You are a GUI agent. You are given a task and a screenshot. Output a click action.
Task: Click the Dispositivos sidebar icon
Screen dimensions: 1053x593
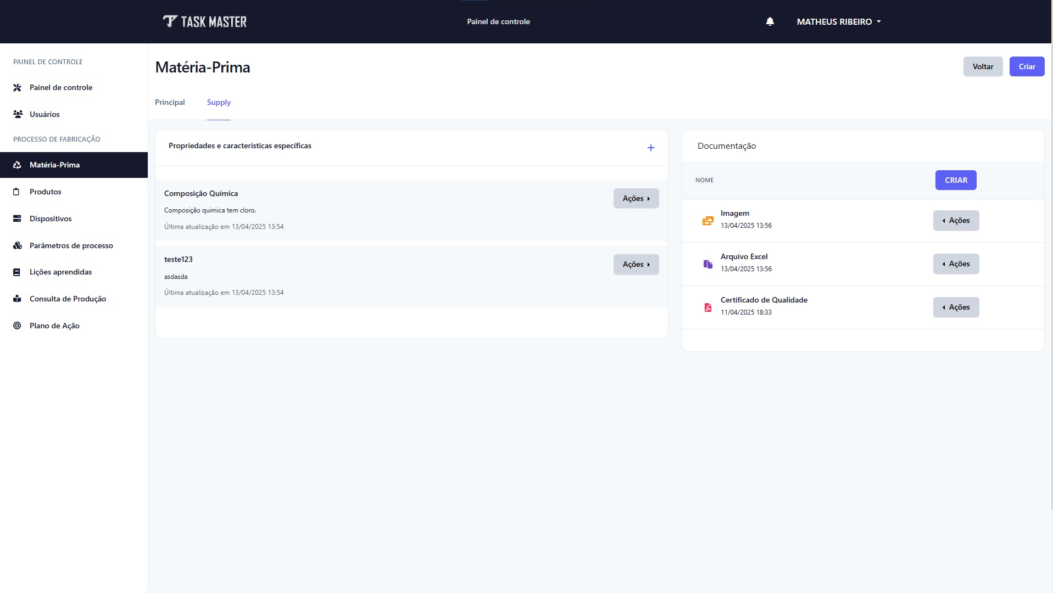18,219
